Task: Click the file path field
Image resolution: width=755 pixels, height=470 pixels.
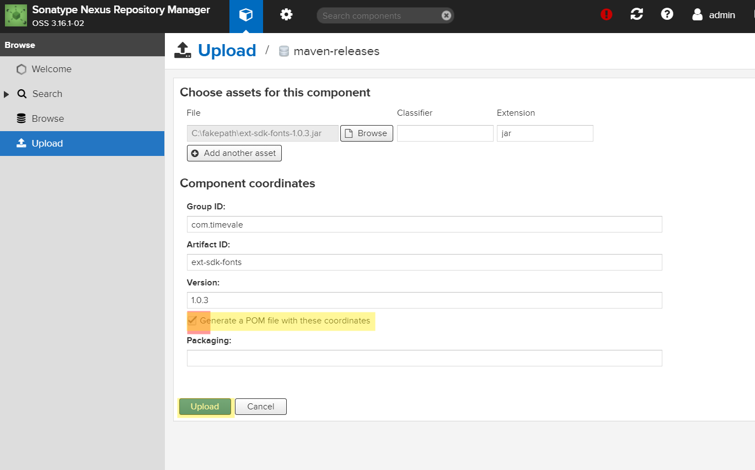Action: [263, 133]
